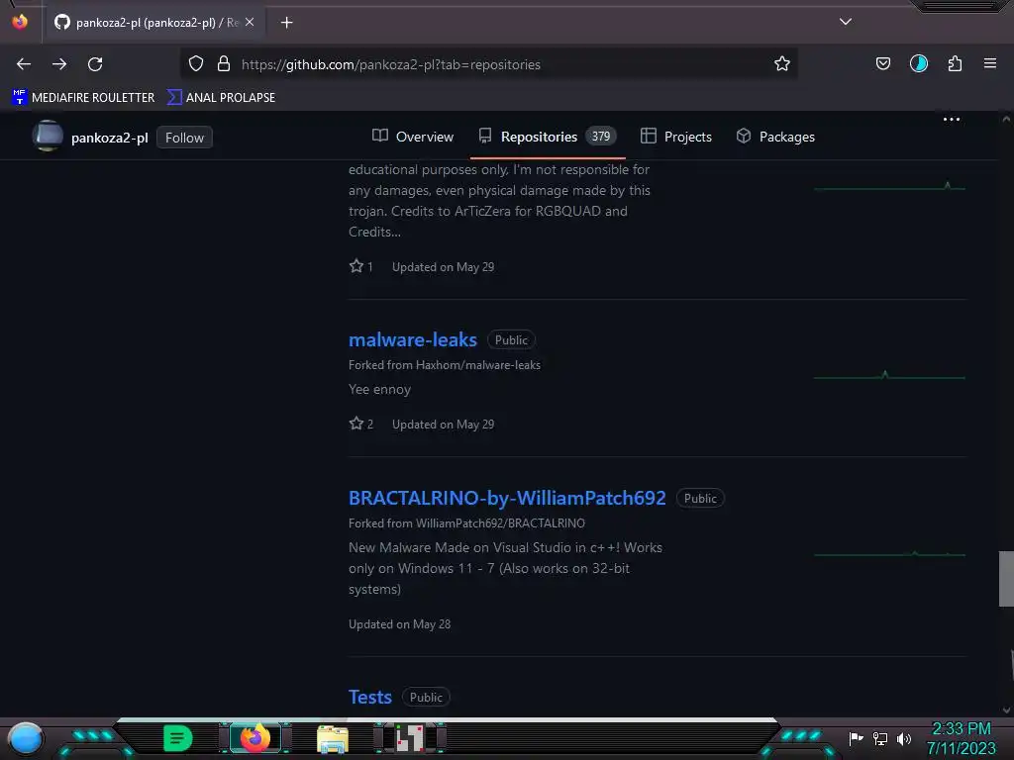Image resolution: width=1014 pixels, height=760 pixels.
Task: Click the Public badge next to Tests
Action: pyautogui.click(x=426, y=698)
